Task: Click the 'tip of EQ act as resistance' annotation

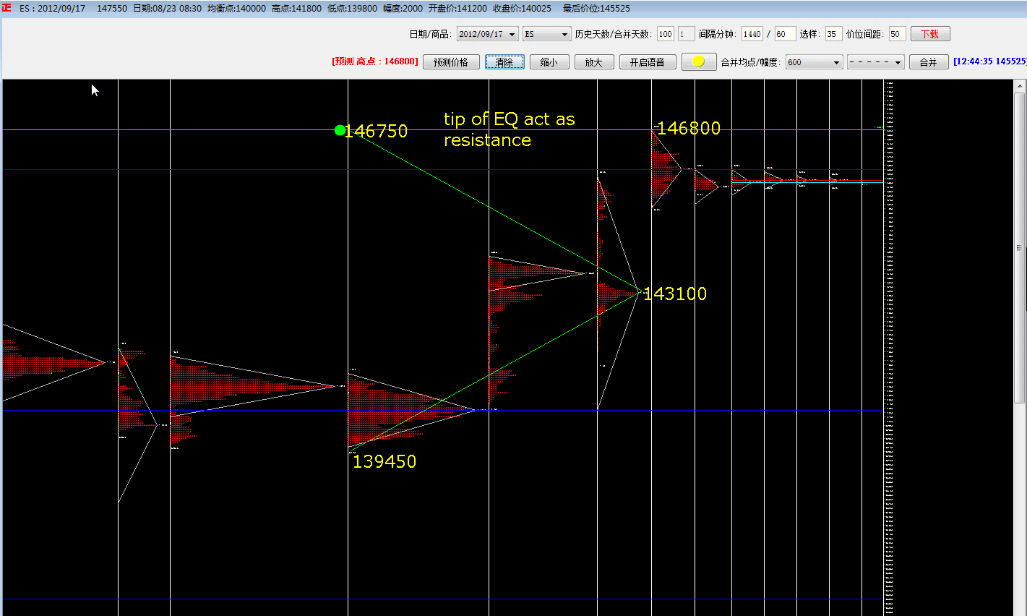Action: [x=510, y=129]
